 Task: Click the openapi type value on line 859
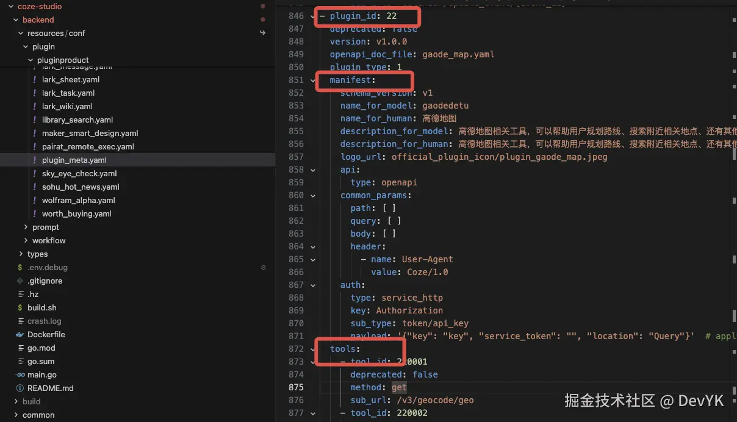(399, 182)
